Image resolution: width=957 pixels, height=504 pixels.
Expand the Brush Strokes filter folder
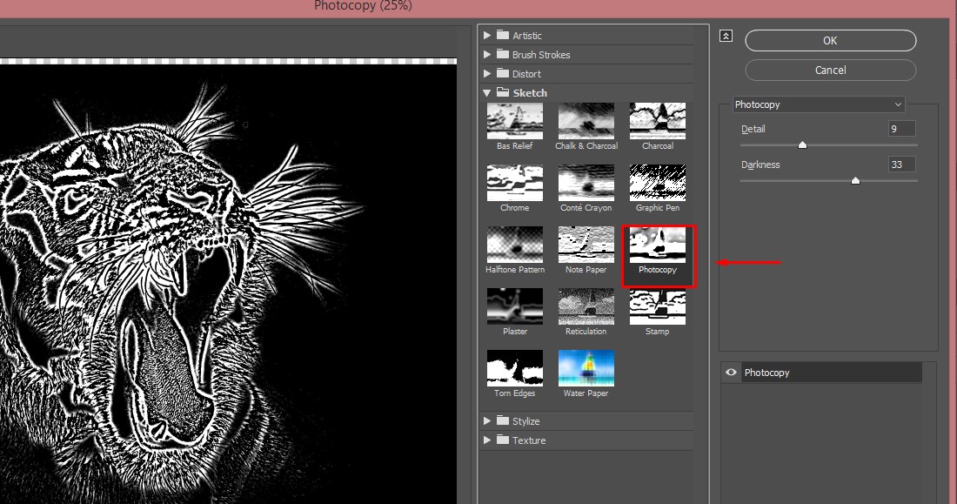(487, 54)
